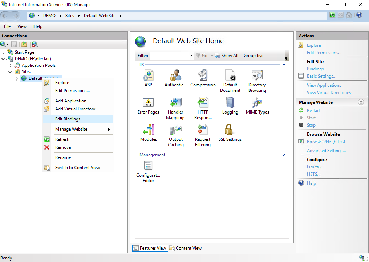369x262 pixels.
Task: Click the HSTS link under Configure
Action: 313,174
